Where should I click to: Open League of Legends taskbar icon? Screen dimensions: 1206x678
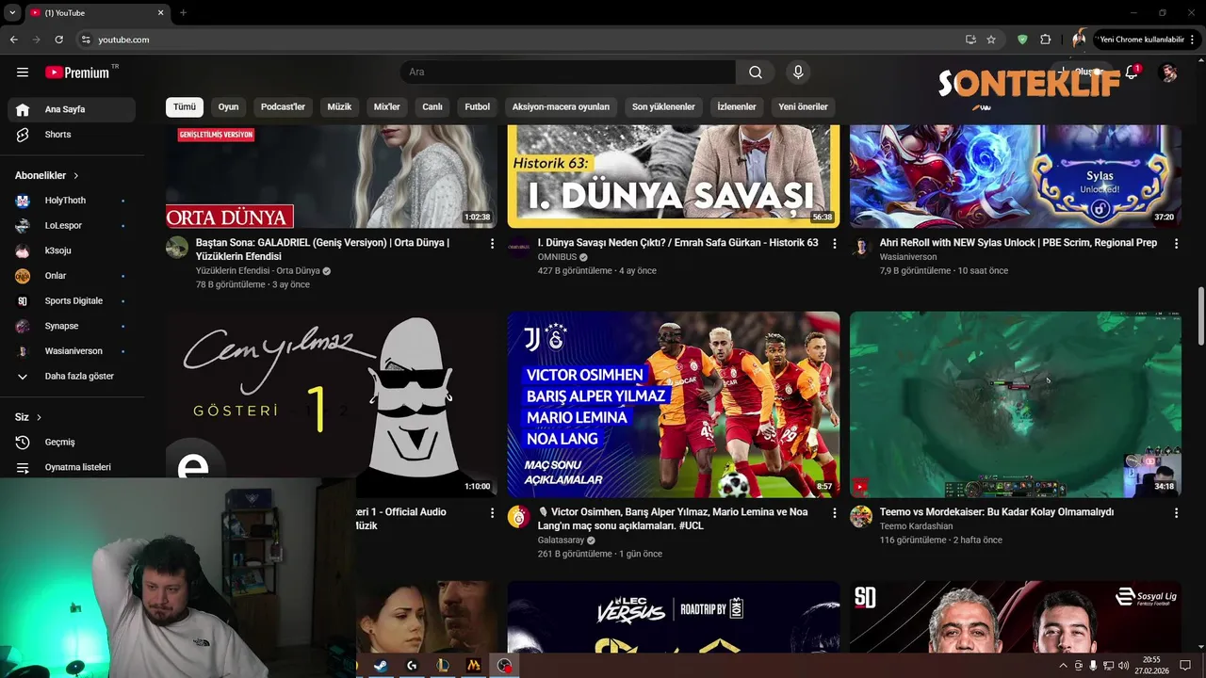click(x=443, y=666)
